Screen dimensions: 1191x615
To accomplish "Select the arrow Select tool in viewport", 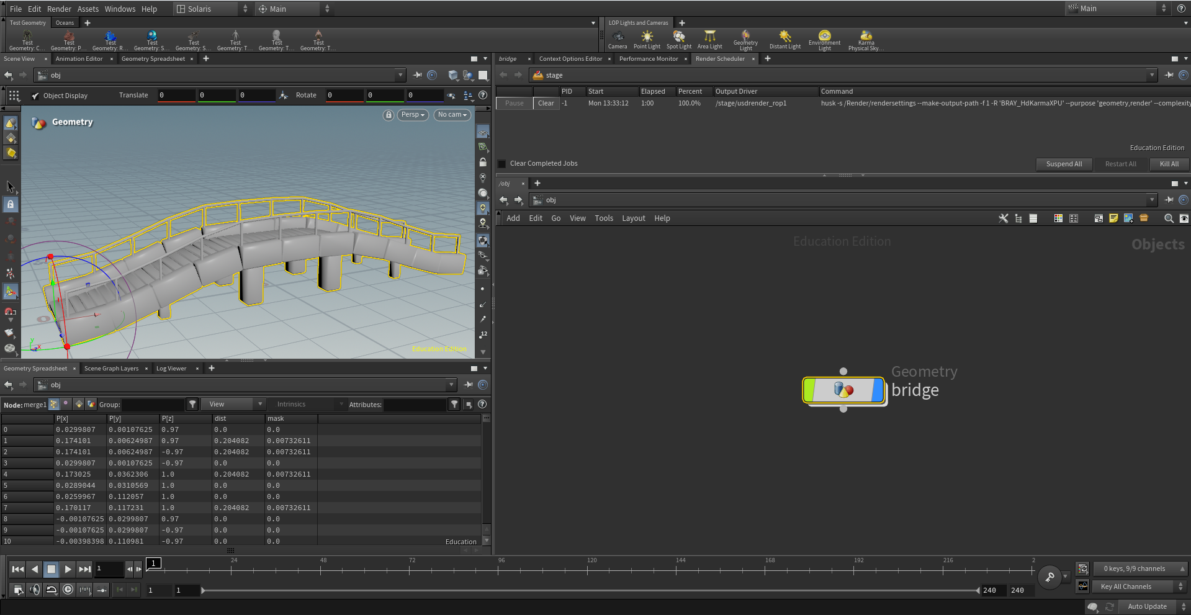I will [x=11, y=186].
